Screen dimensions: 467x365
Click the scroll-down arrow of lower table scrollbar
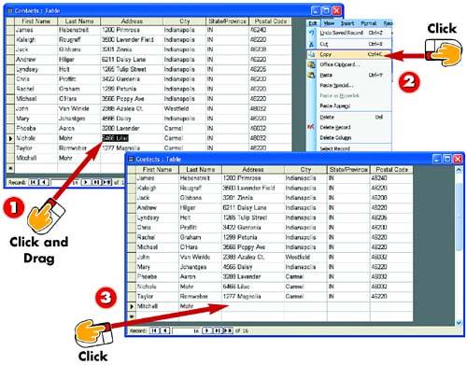(459, 323)
